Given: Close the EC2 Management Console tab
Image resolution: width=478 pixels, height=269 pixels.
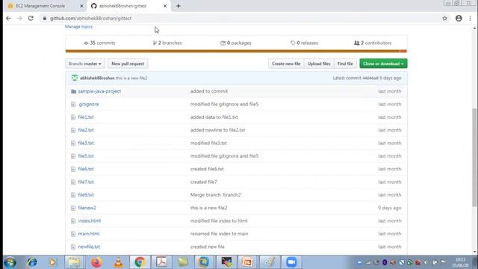Looking at the screenshot, I should point(81,6).
